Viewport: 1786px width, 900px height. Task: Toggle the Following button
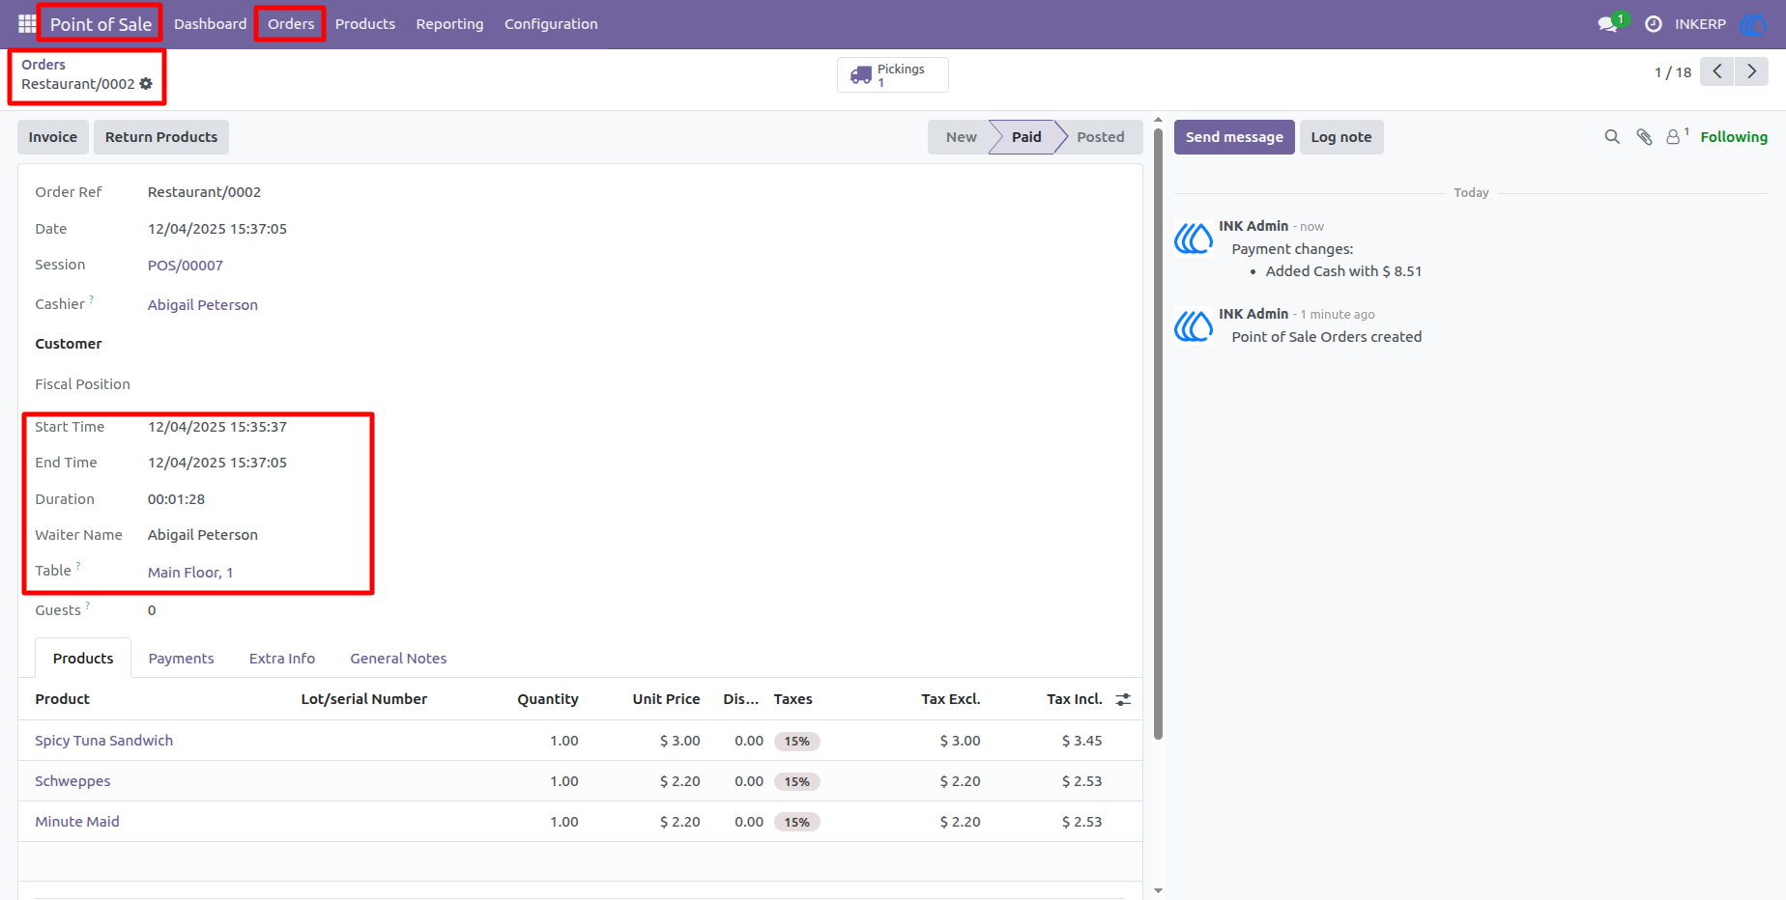(x=1734, y=137)
